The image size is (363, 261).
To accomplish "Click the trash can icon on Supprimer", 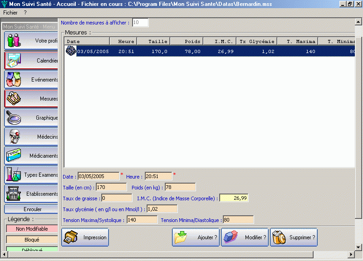I will point(279,237).
